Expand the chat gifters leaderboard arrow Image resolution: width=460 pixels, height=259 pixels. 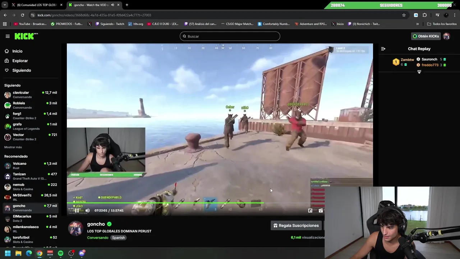click(x=419, y=72)
